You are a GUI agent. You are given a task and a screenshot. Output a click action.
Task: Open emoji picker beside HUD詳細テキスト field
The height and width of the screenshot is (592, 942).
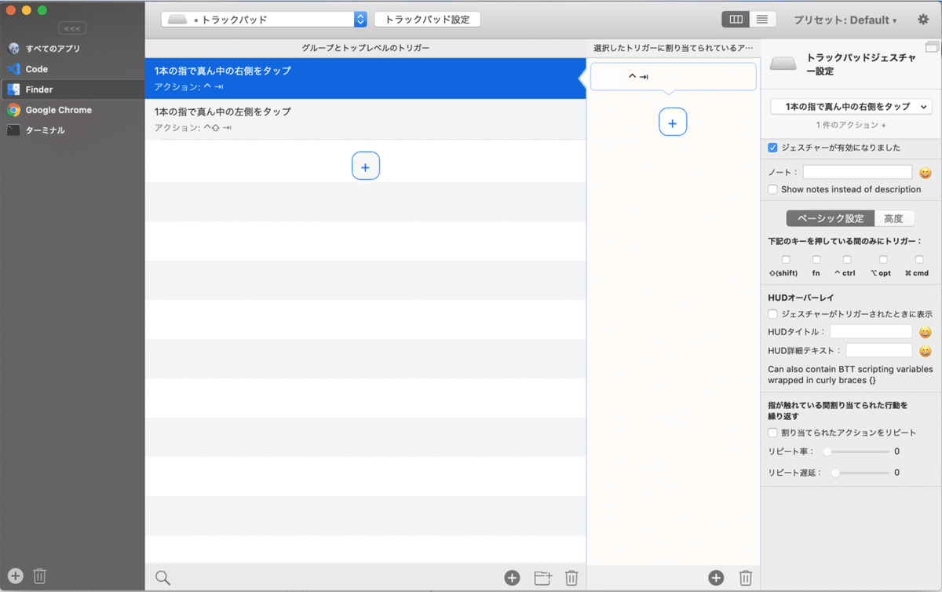tap(926, 351)
